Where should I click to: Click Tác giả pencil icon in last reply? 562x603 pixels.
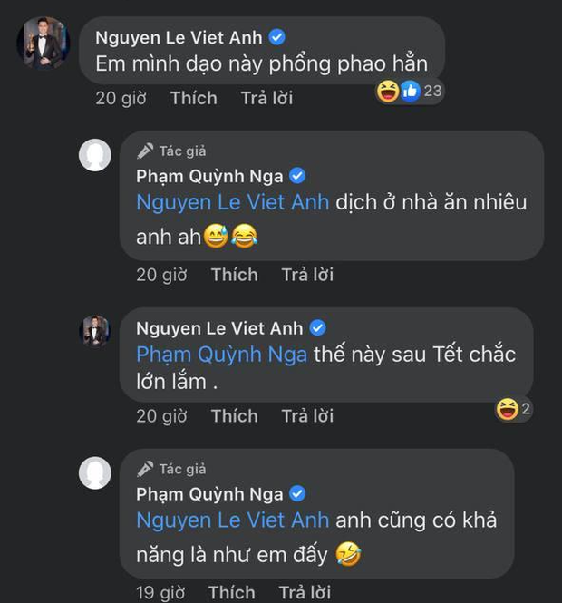coord(144,469)
